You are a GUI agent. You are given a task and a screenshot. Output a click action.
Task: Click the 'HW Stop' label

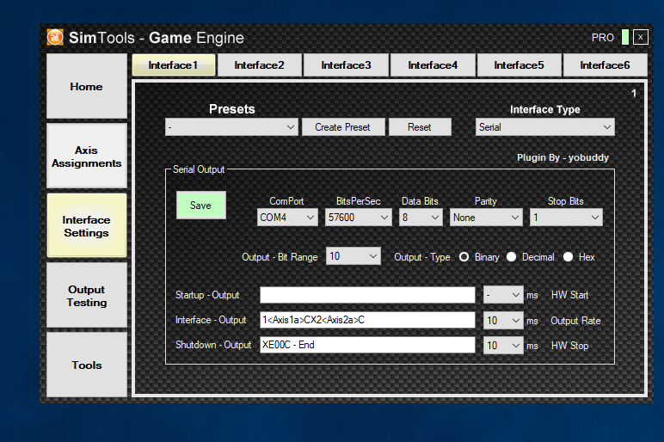569,346
